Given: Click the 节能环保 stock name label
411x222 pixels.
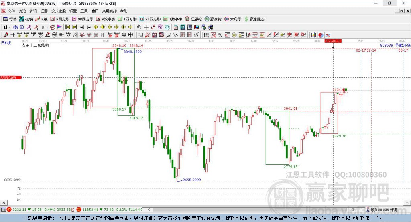Looking at the screenshot, I should click(x=403, y=45).
